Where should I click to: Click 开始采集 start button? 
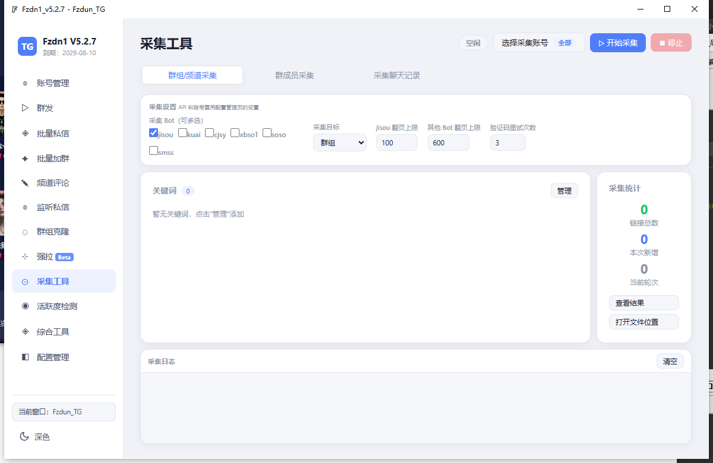(618, 43)
